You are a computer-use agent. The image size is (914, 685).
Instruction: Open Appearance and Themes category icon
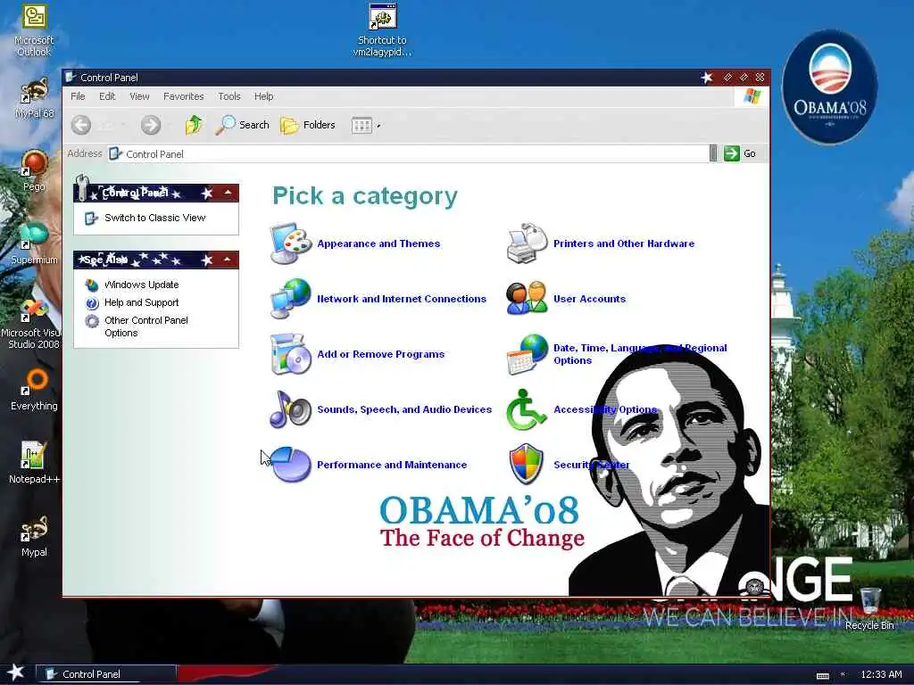click(290, 243)
